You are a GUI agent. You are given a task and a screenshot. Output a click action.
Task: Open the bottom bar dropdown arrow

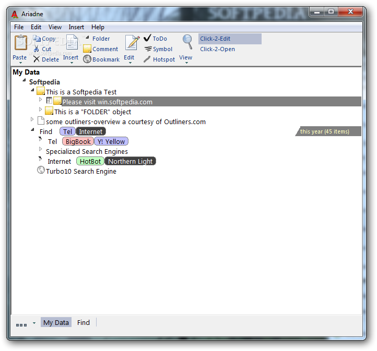(x=34, y=323)
